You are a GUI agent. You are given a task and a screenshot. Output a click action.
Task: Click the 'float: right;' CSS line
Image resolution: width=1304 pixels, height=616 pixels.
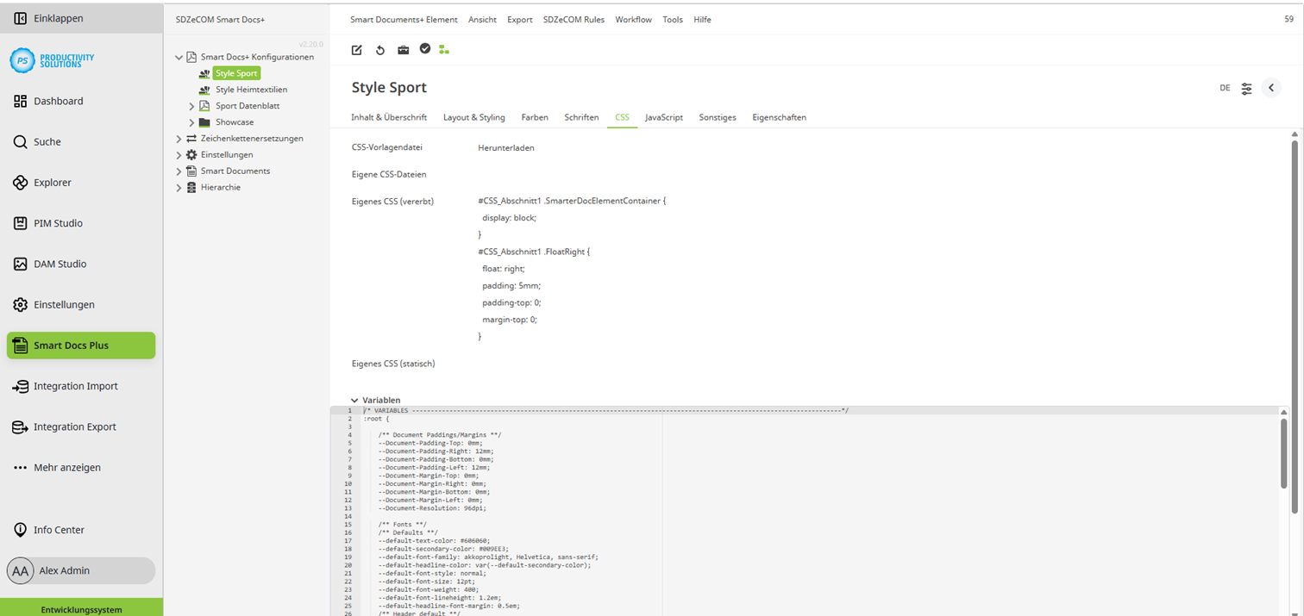pyautogui.click(x=503, y=269)
